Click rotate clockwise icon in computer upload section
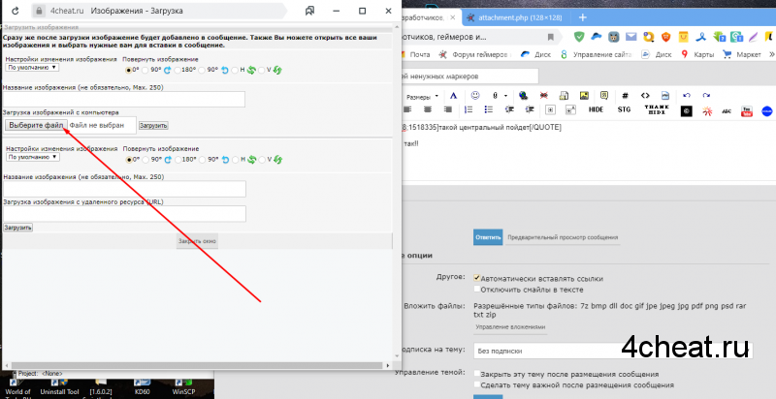 167,71
